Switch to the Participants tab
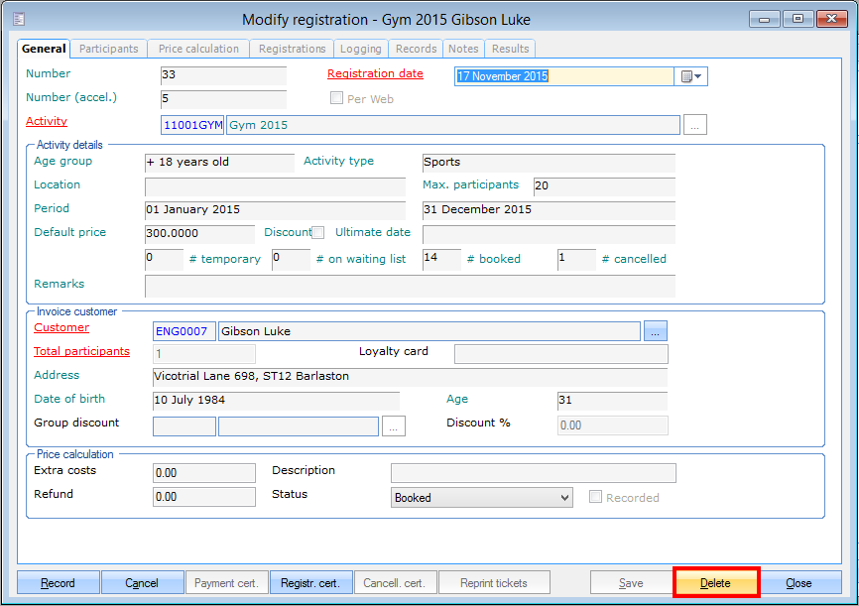Screen dimensions: 859x606 pos(109,49)
